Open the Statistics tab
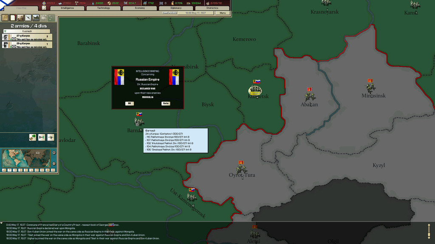Screen dimensions: 435x244 (212, 8)
